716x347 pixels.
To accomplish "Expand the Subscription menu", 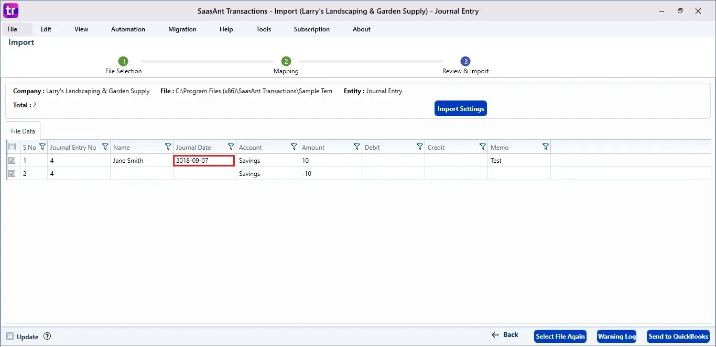I will click(311, 29).
